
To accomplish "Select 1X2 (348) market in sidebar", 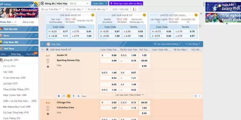I will tap(8, 72).
